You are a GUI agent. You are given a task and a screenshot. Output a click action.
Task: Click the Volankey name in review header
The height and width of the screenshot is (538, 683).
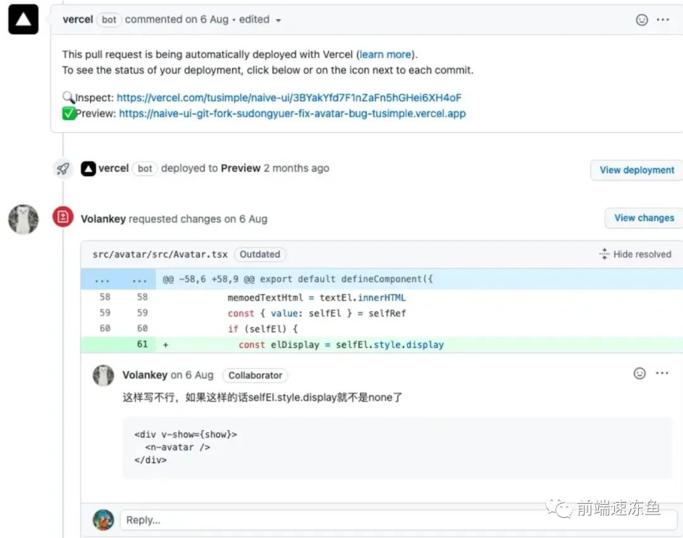click(x=103, y=219)
